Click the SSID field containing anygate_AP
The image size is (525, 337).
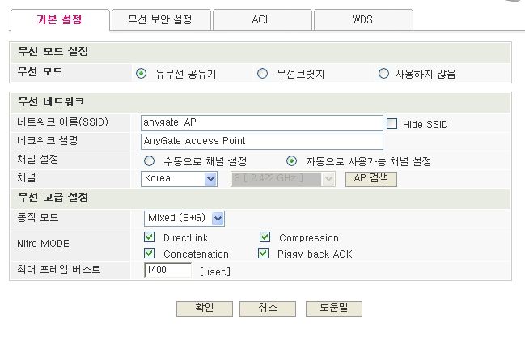pos(262,123)
